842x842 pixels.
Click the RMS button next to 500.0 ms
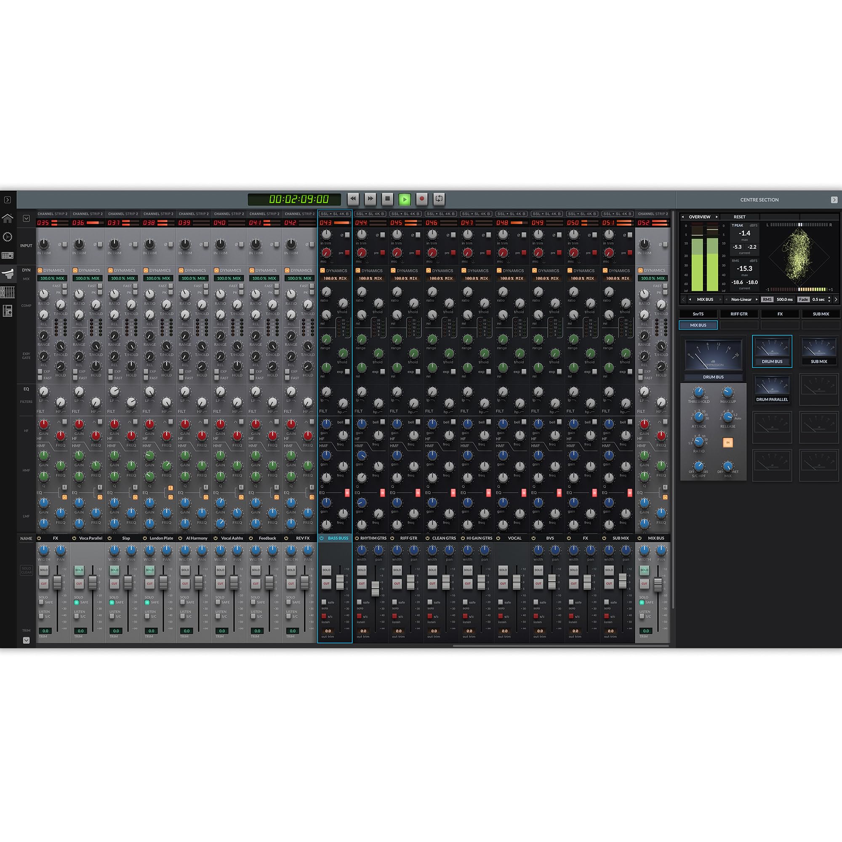click(767, 300)
